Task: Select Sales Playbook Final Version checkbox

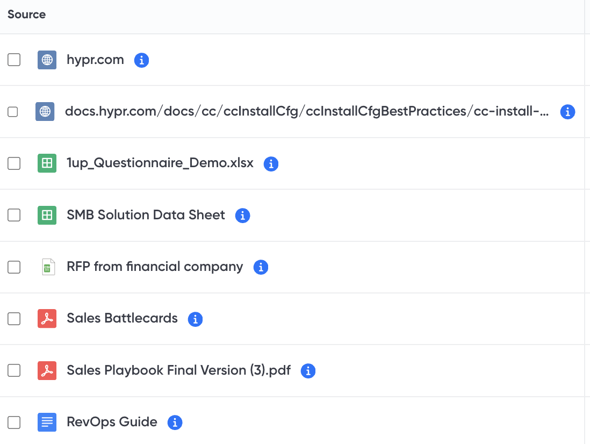Action: pyautogui.click(x=14, y=371)
